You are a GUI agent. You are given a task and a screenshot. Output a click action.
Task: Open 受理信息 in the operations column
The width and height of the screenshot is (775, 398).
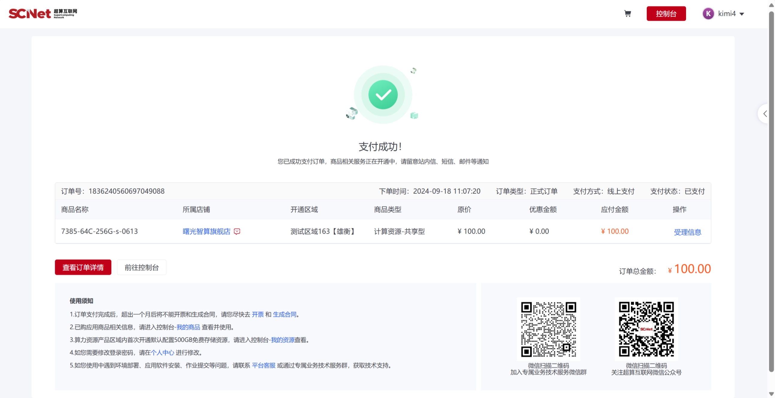687,232
